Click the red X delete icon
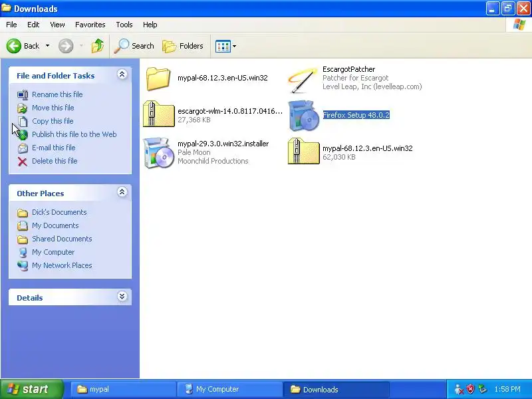The image size is (532, 399). tap(23, 162)
